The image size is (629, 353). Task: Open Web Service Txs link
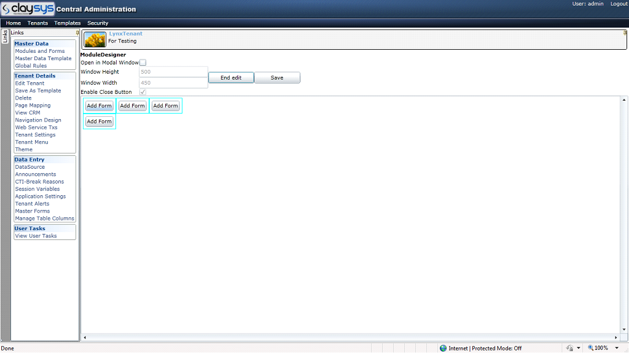pos(36,127)
